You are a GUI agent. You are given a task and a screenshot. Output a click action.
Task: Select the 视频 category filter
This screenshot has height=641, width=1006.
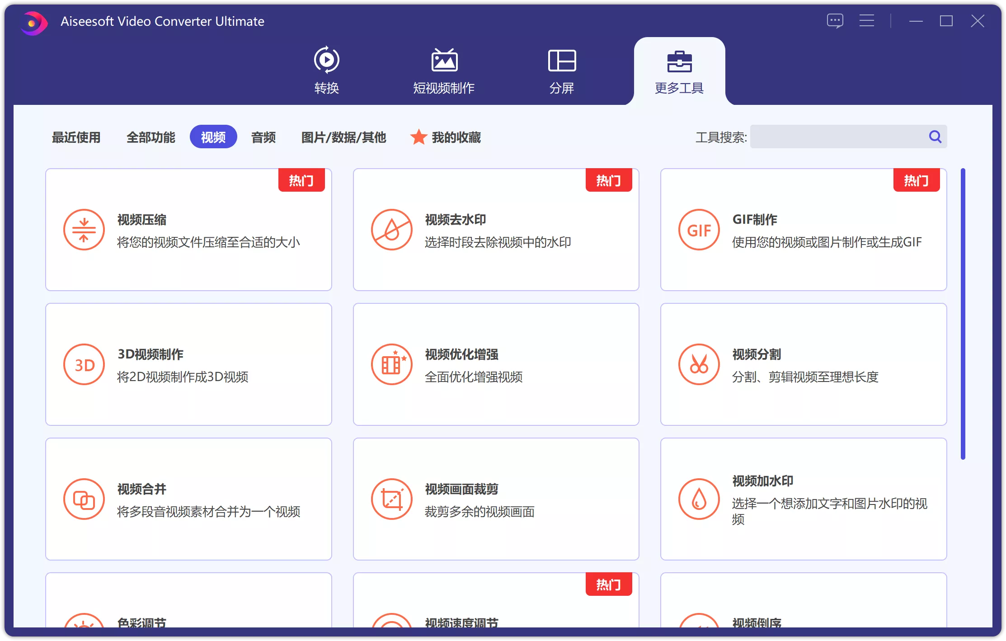[x=213, y=137]
